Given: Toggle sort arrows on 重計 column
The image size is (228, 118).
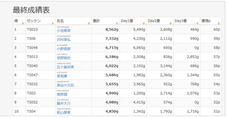Looking at the screenshot, I should 117,23.
